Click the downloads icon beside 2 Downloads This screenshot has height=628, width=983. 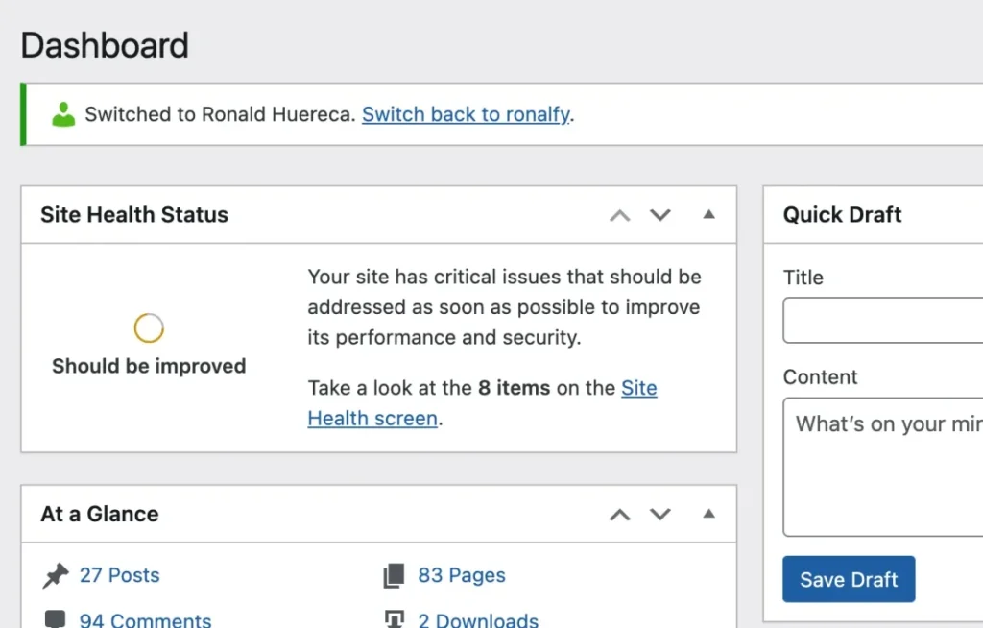394,619
